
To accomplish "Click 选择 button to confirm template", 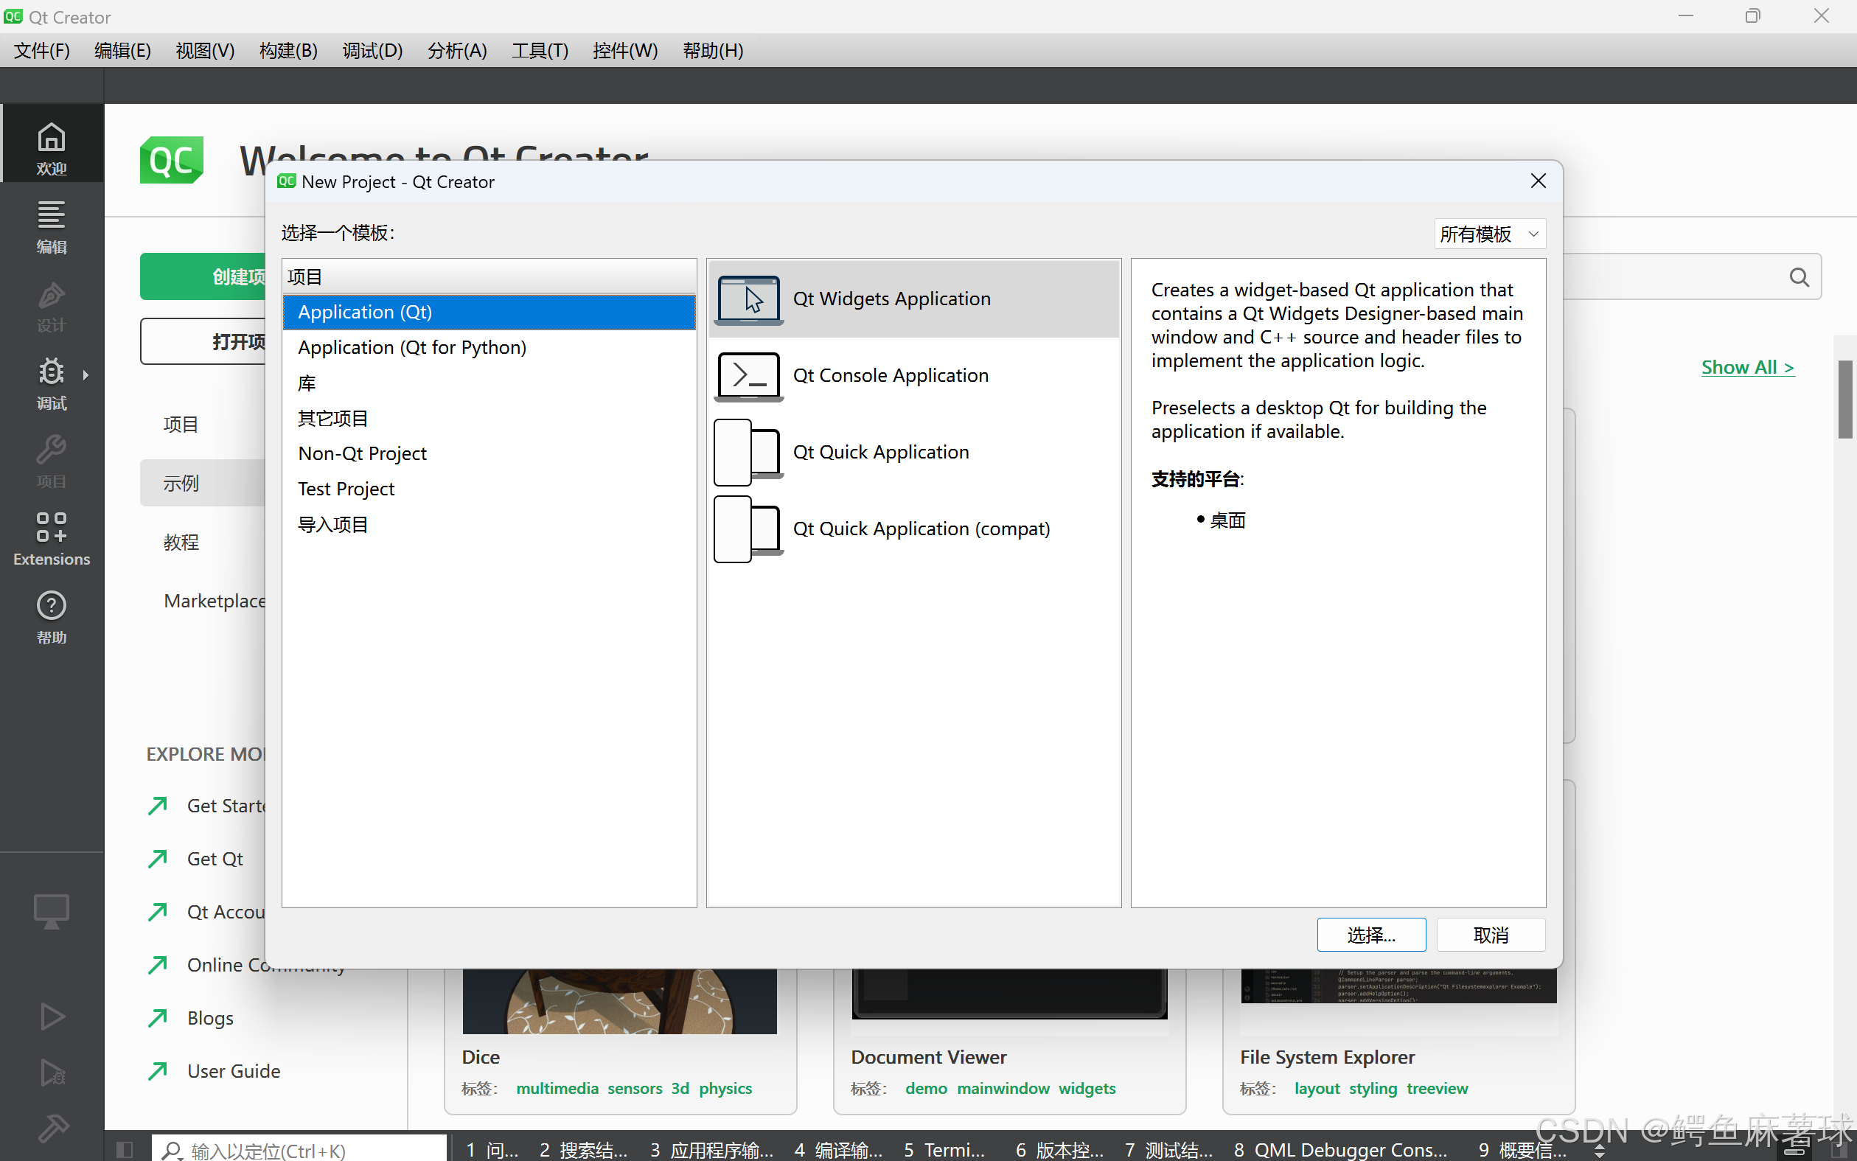I will [1369, 934].
